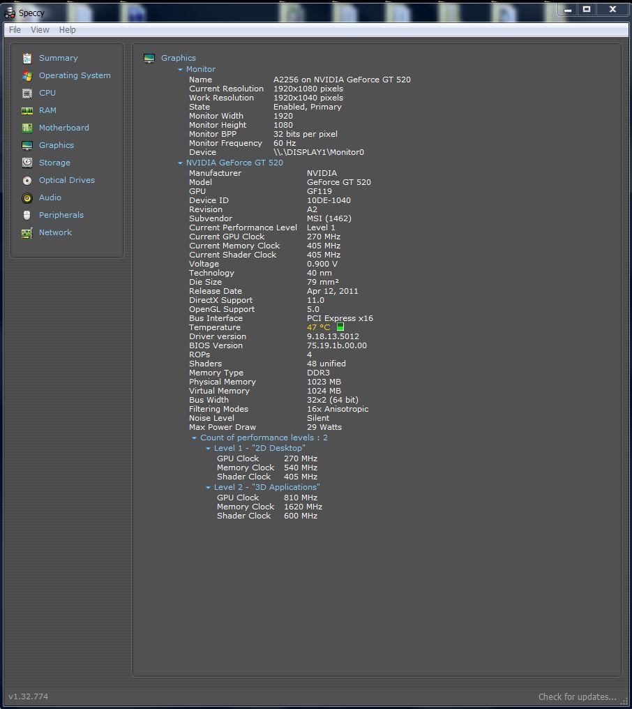Go to the Summary section
This screenshot has height=709, width=632.
59,58
